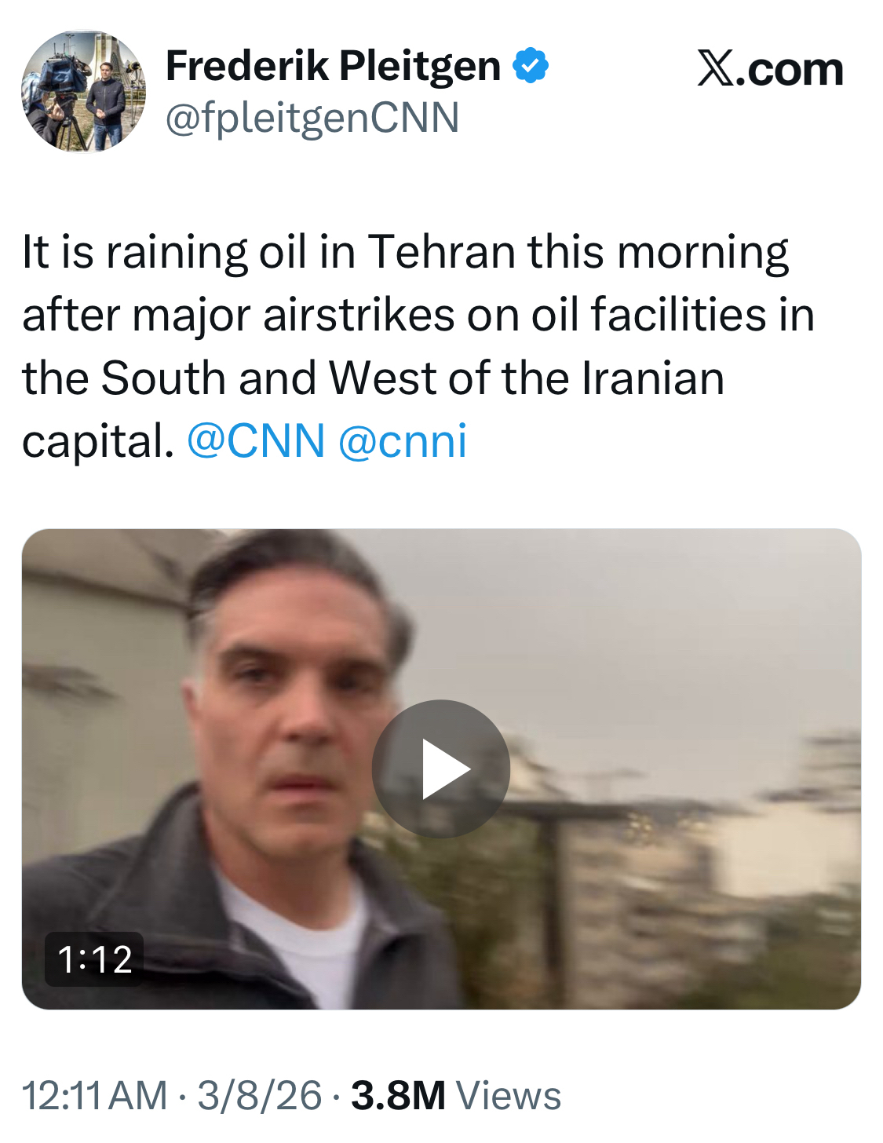This screenshot has height=1143, width=883.
Task: Click the @fpleitgenCNN handle
Action: (312, 118)
